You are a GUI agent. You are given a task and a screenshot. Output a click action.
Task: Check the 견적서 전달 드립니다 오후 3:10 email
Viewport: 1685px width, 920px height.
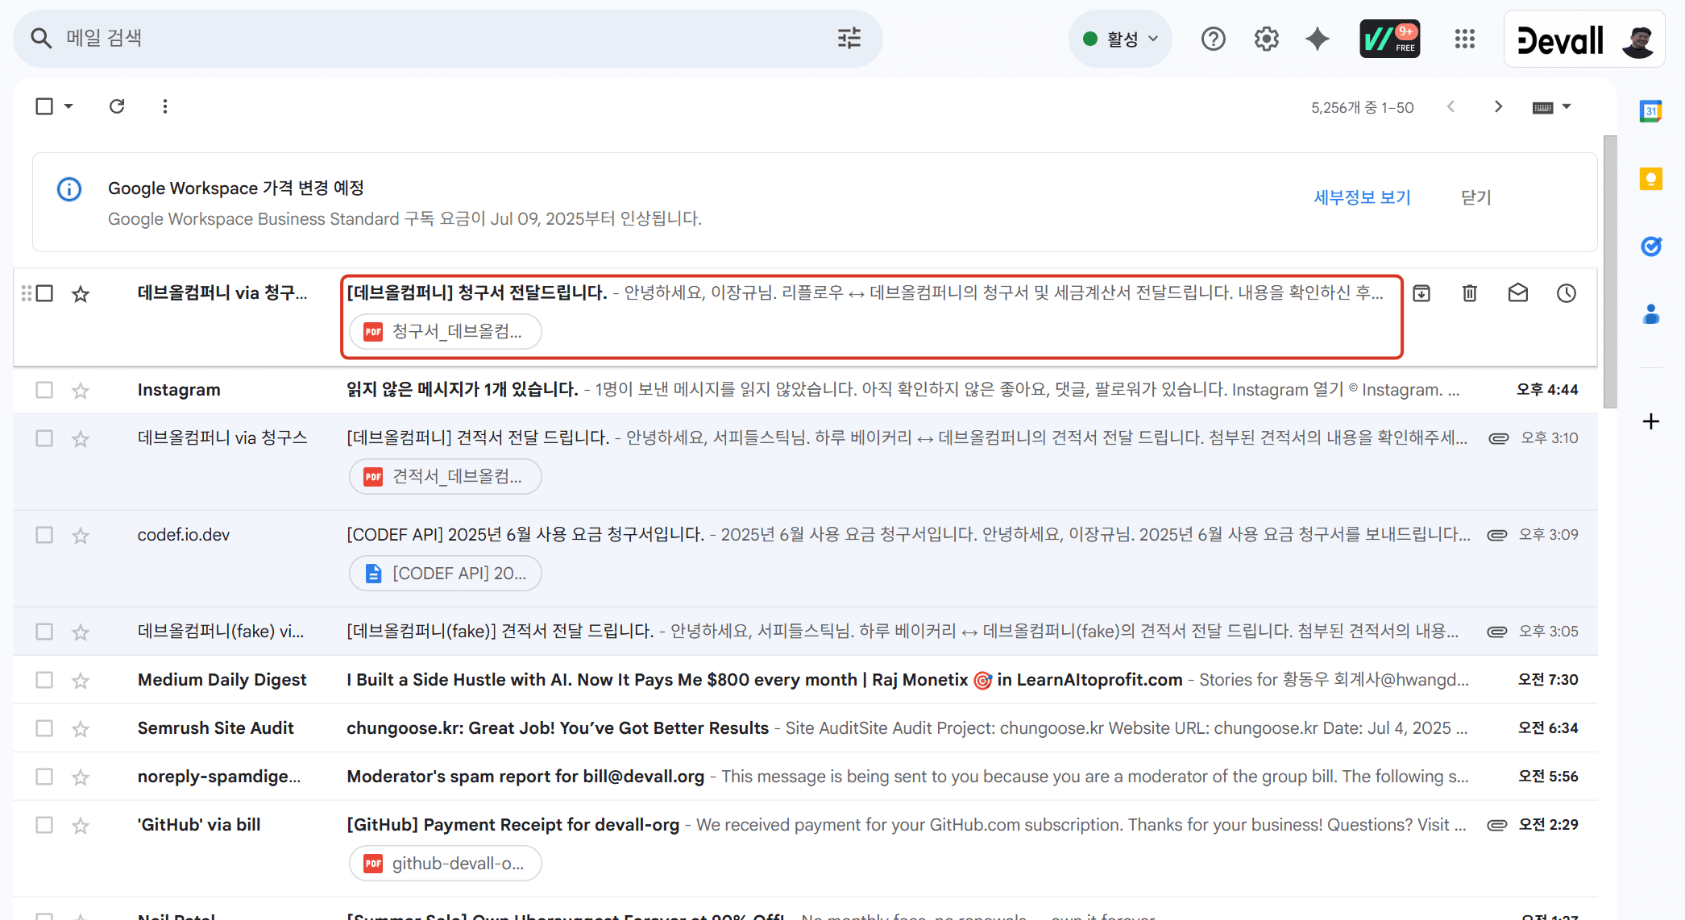pos(44,438)
